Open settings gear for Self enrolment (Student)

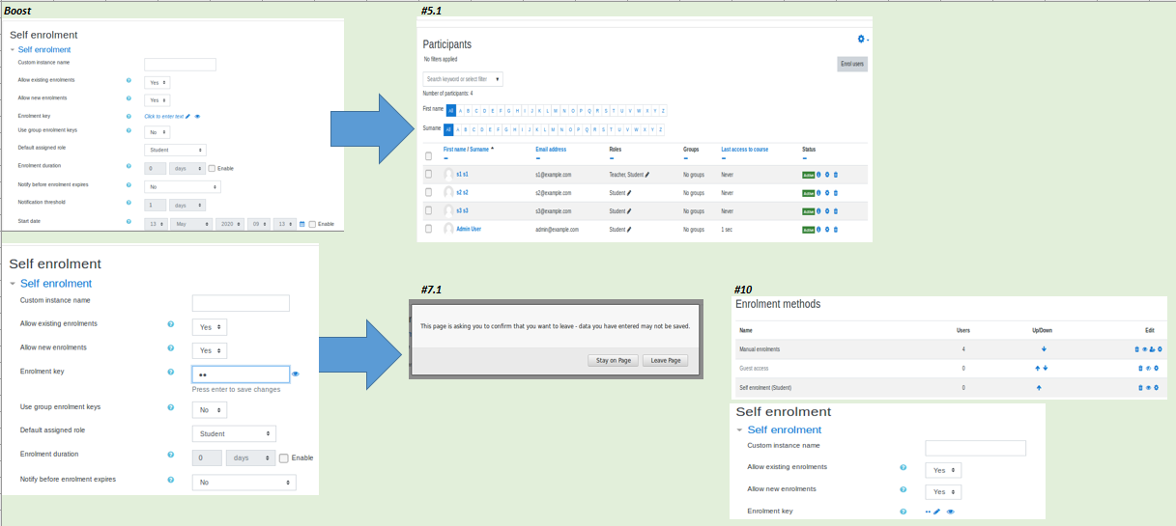click(1156, 388)
